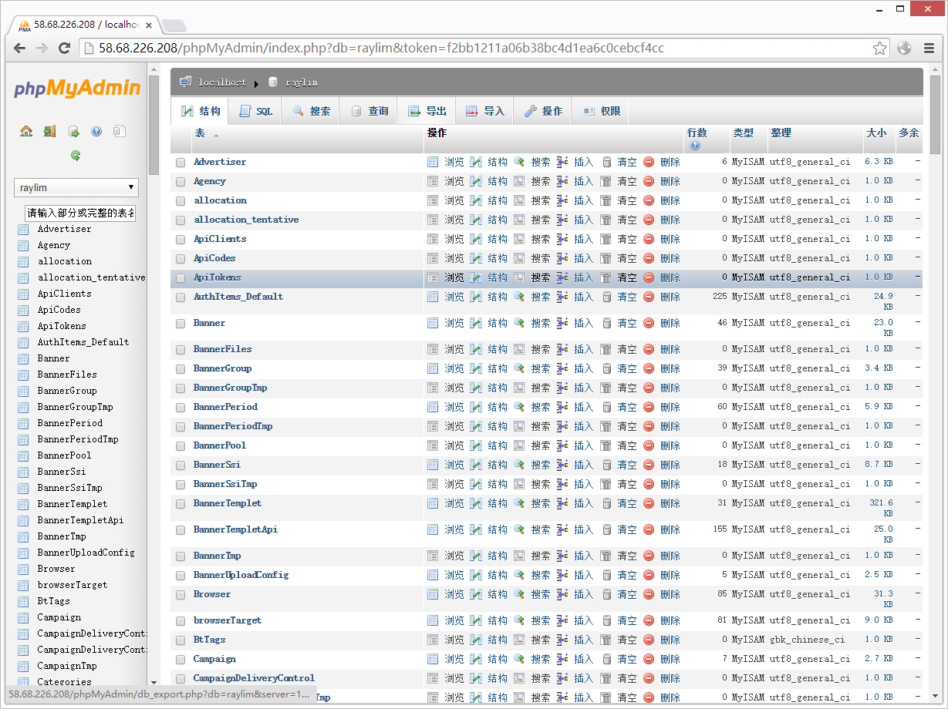This screenshot has height=709, width=948.
Task: Open the Advertiser table name link
Action: (220, 162)
